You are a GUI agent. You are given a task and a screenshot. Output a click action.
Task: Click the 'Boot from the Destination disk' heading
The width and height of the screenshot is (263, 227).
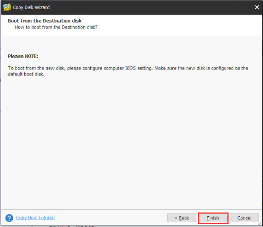point(45,21)
